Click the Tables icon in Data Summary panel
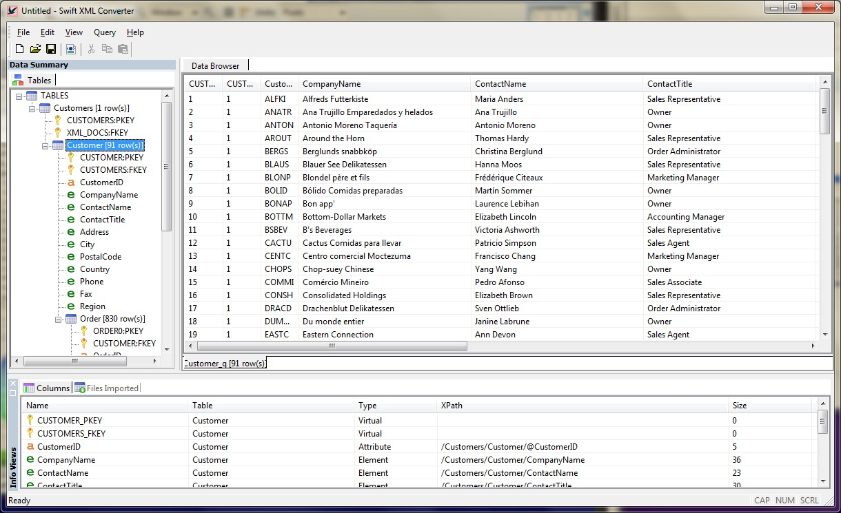The width and height of the screenshot is (841, 513). (18, 80)
